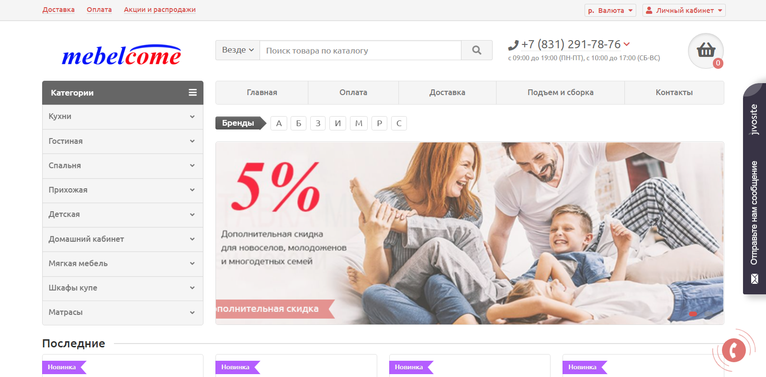This screenshot has height=377, width=766.
Task: Filter brands by letter М
Action: click(x=359, y=123)
